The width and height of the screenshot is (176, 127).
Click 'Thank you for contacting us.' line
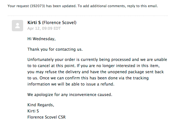click(55, 49)
